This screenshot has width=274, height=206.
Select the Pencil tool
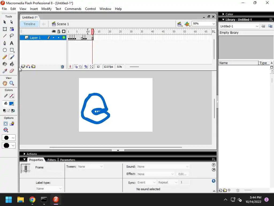pos(5,57)
